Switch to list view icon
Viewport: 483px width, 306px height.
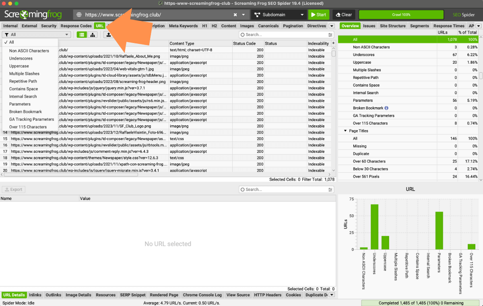pyautogui.click(x=82, y=35)
